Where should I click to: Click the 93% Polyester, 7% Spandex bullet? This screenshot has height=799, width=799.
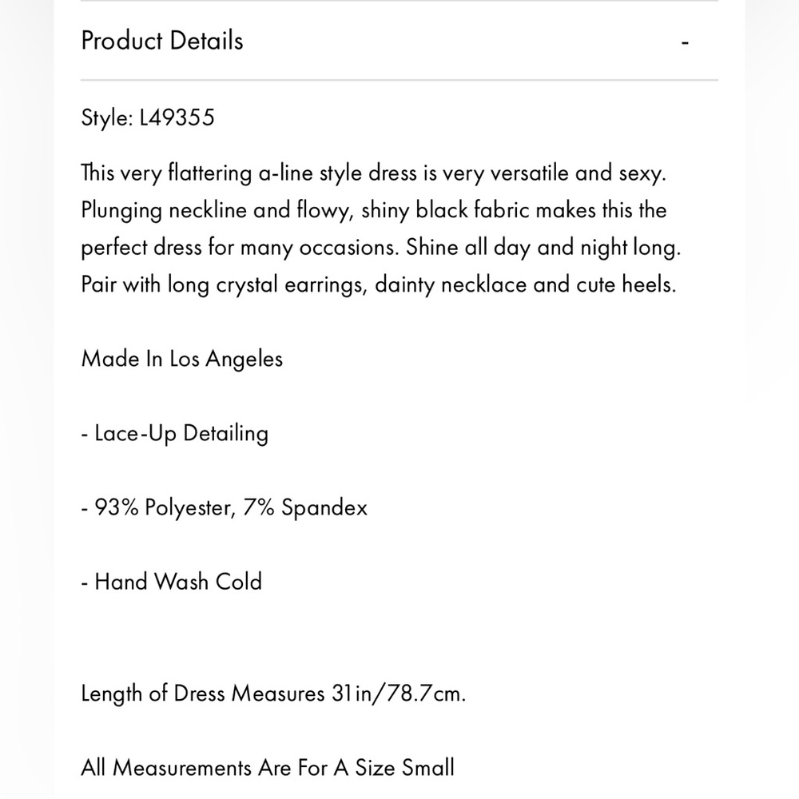click(225, 508)
